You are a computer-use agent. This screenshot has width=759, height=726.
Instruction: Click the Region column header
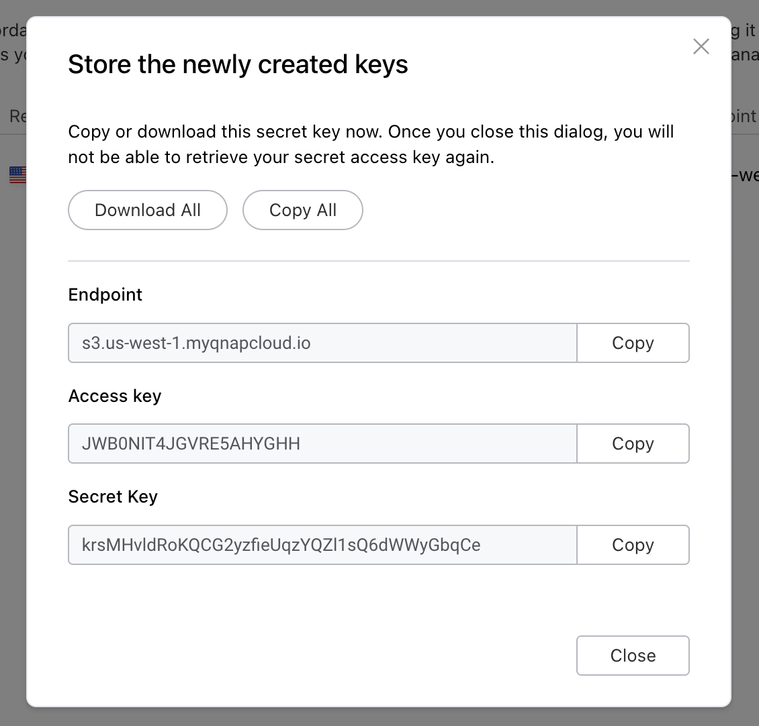(x=18, y=116)
